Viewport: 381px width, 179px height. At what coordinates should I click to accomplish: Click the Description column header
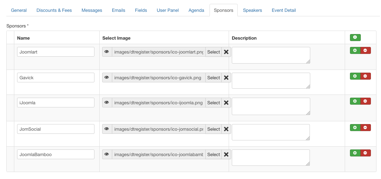pyautogui.click(x=244, y=38)
